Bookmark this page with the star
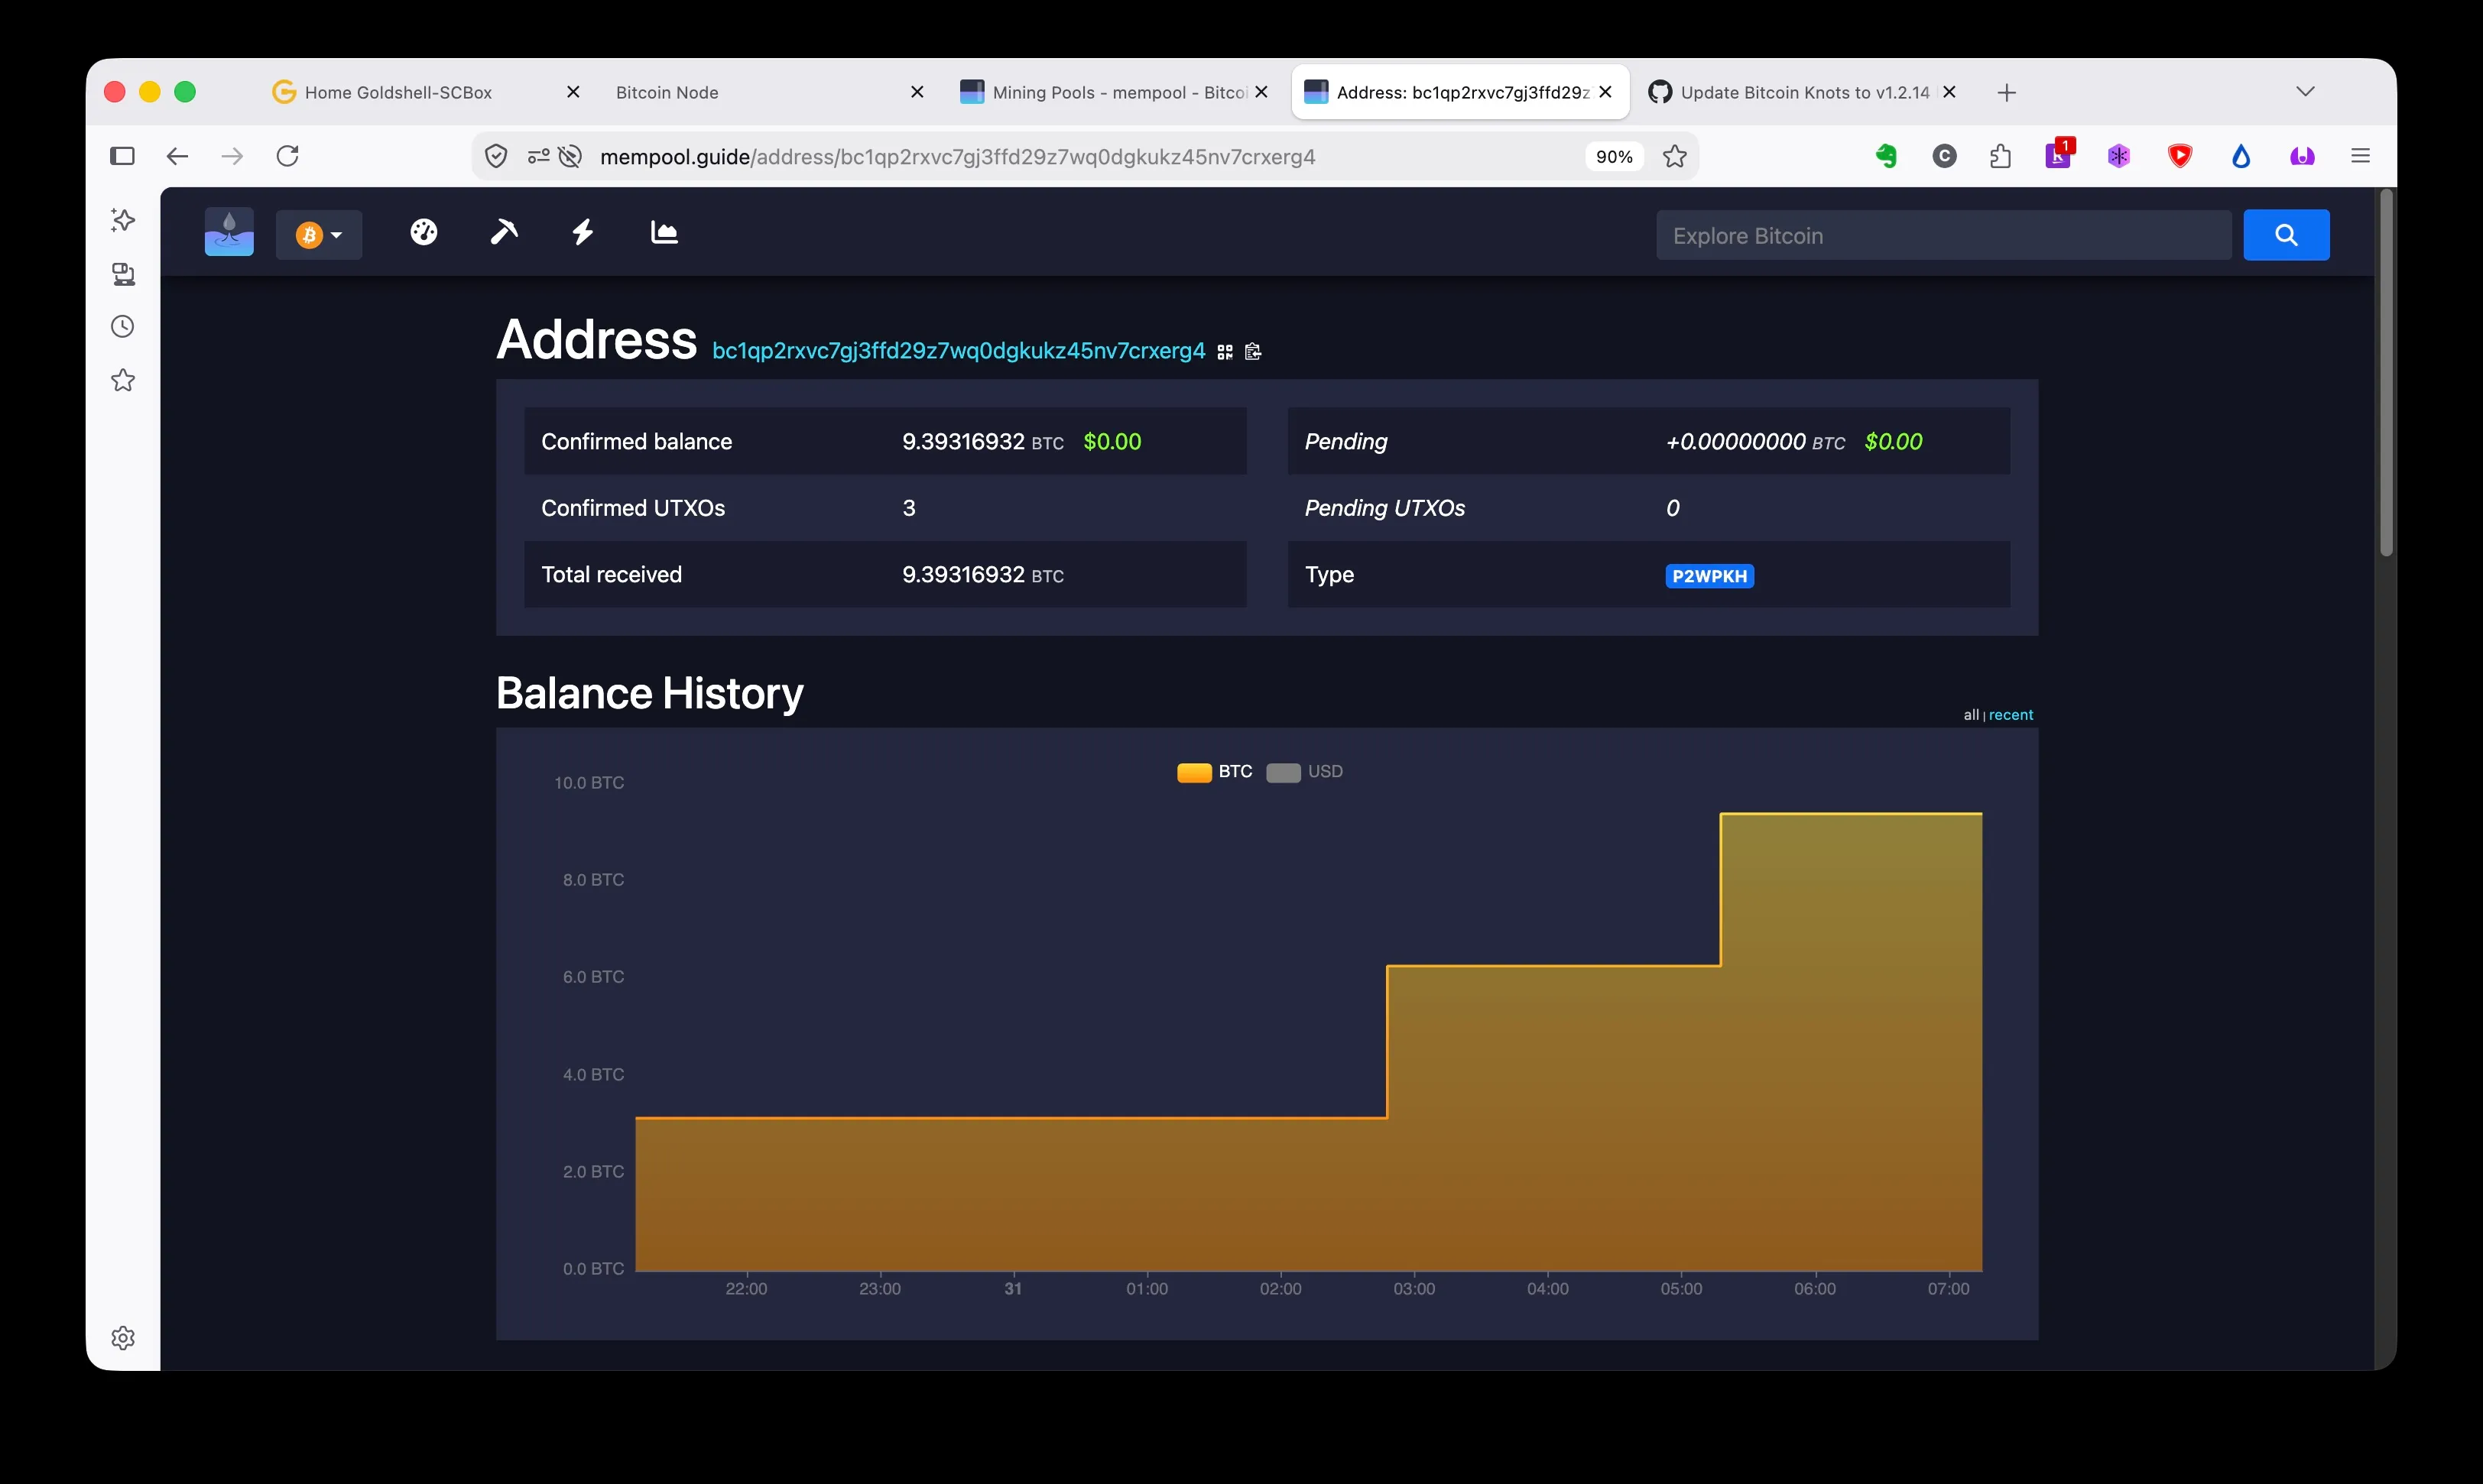The height and width of the screenshot is (1484, 2483). pyautogui.click(x=1676, y=156)
